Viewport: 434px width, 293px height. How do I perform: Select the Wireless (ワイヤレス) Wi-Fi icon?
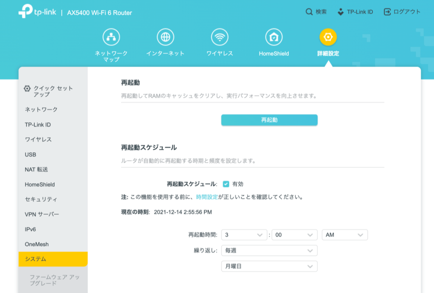[x=220, y=37]
